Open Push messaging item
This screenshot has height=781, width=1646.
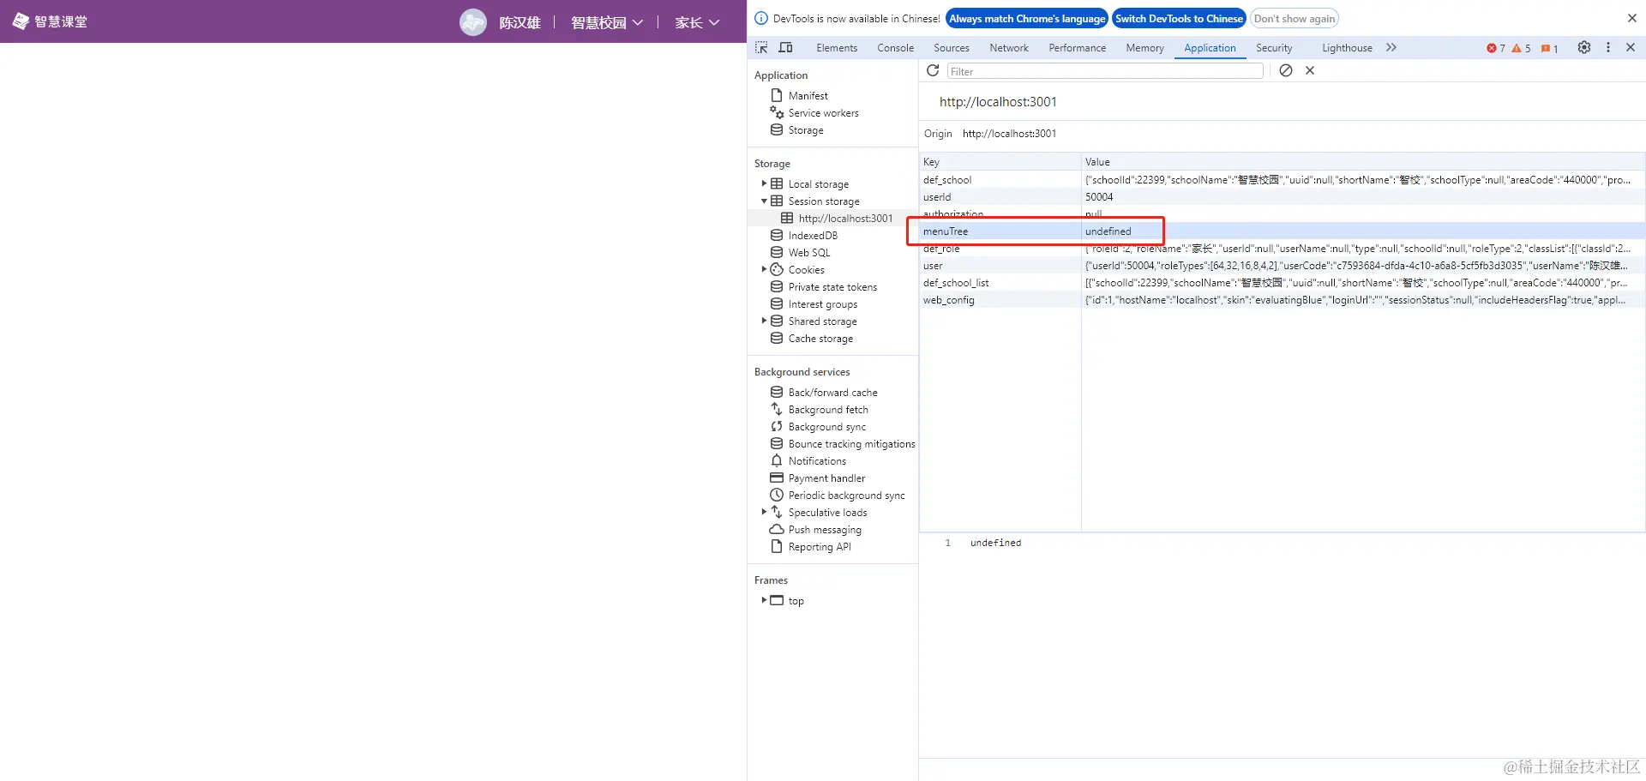tap(825, 530)
